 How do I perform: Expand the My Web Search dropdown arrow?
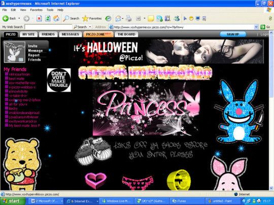coord(90,27)
